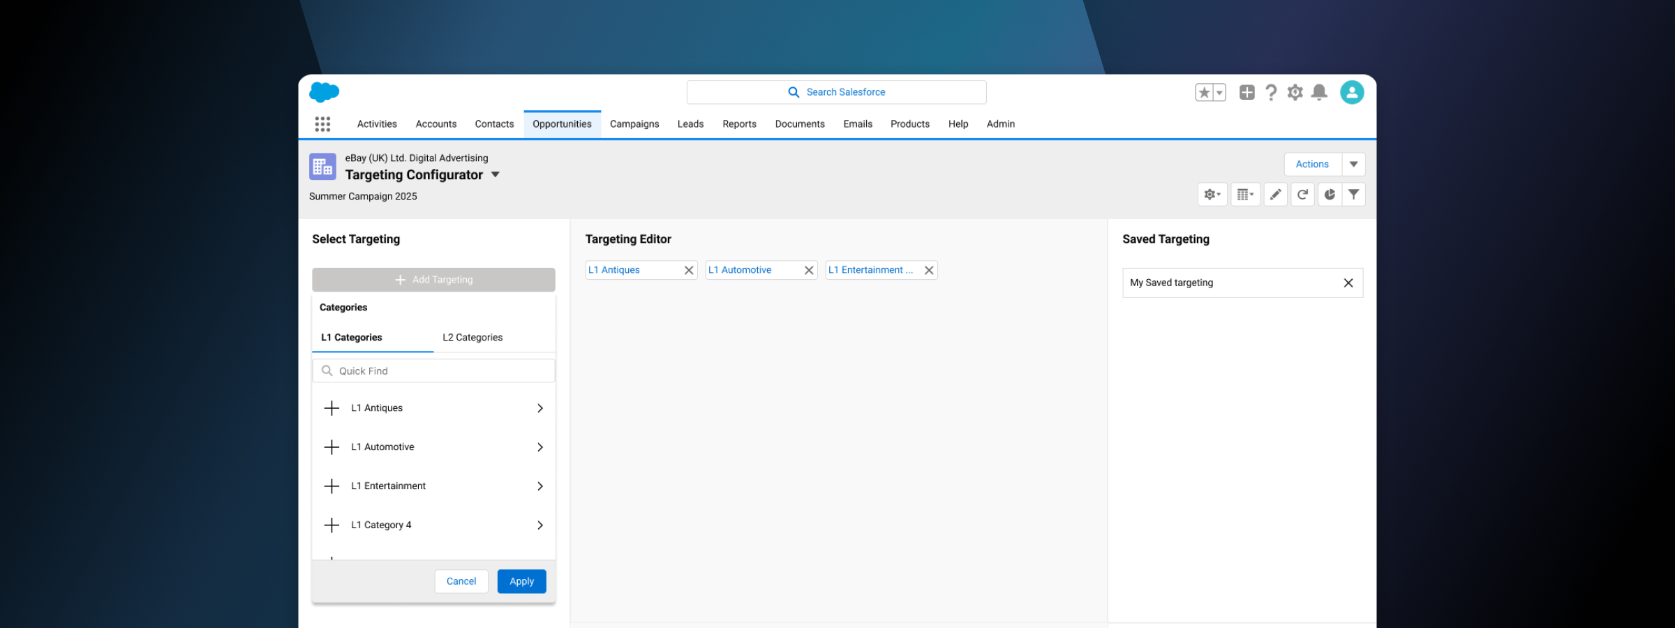Expand L1 Antiques chevron

click(x=540, y=408)
